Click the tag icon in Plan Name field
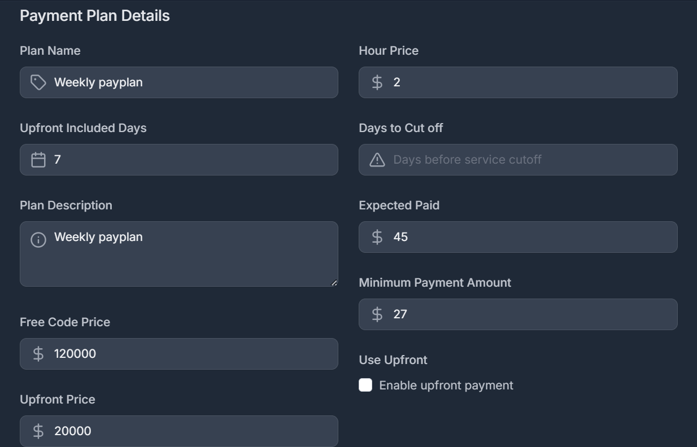The height and width of the screenshot is (447, 697). (x=37, y=82)
